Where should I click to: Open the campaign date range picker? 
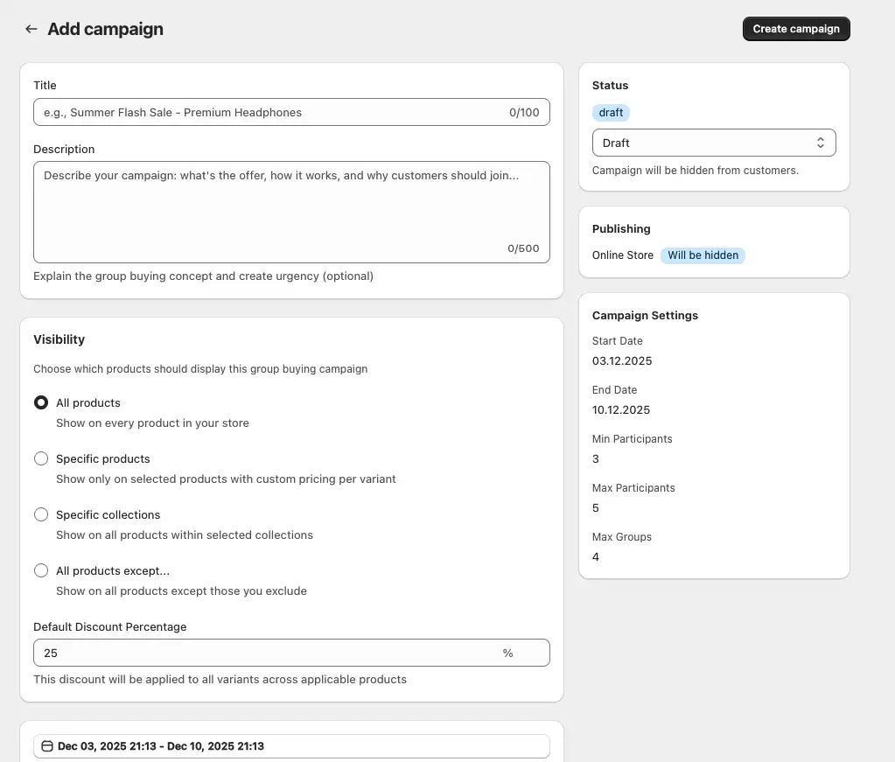[x=291, y=745]
